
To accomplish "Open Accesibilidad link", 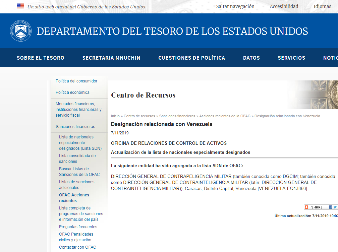I will pyautogui.click(x=284, y=6).
